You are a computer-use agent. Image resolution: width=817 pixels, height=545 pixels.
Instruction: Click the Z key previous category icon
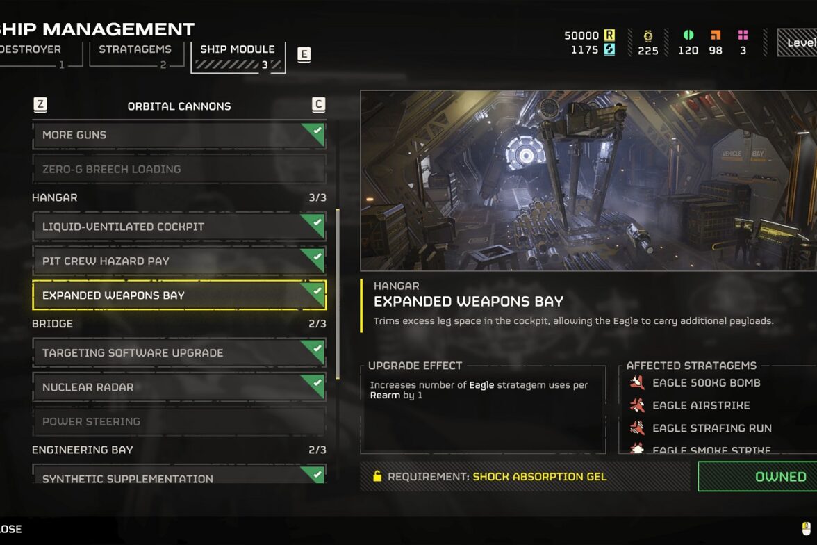40,105
